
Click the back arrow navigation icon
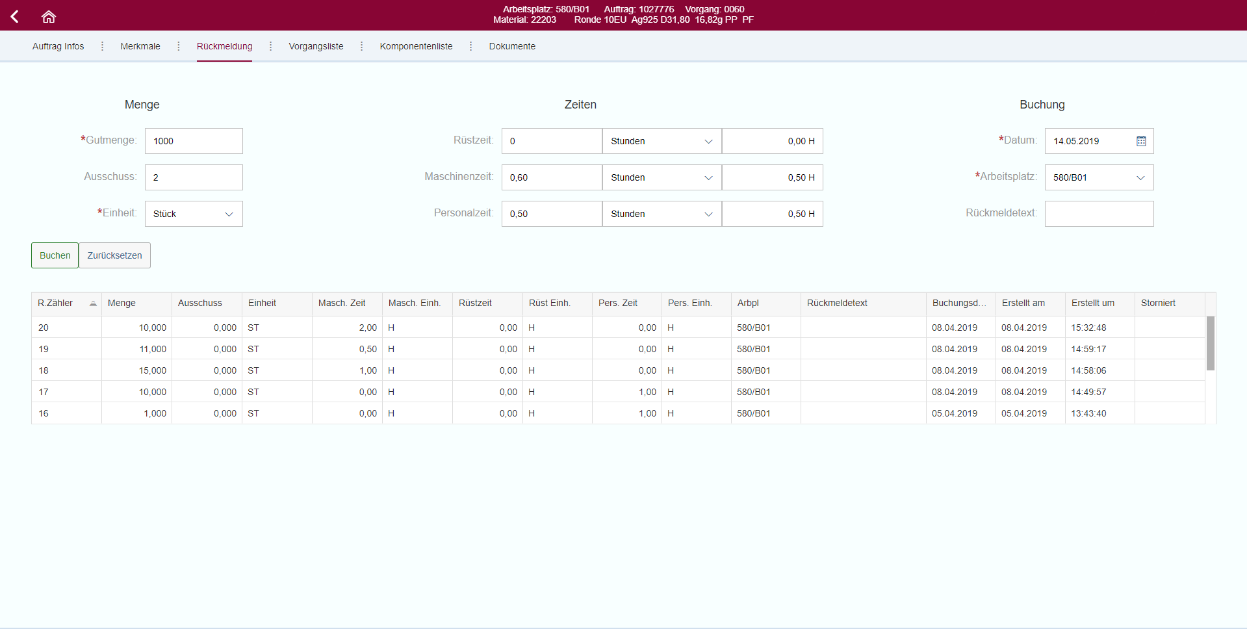click(x=14, y=16)
